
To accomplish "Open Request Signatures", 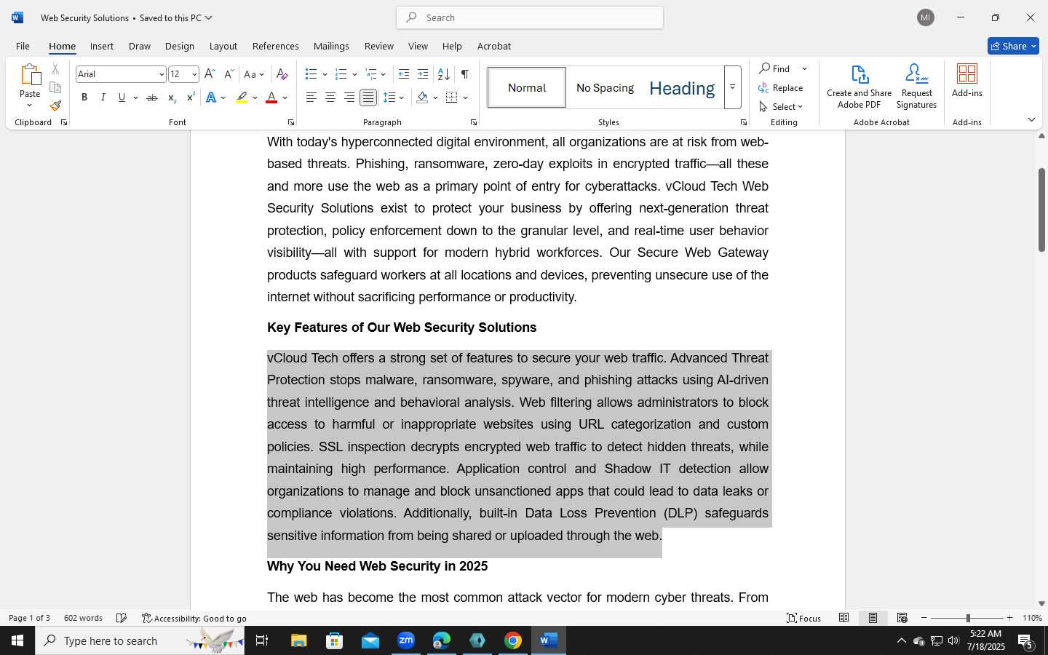I will (916, 86).
